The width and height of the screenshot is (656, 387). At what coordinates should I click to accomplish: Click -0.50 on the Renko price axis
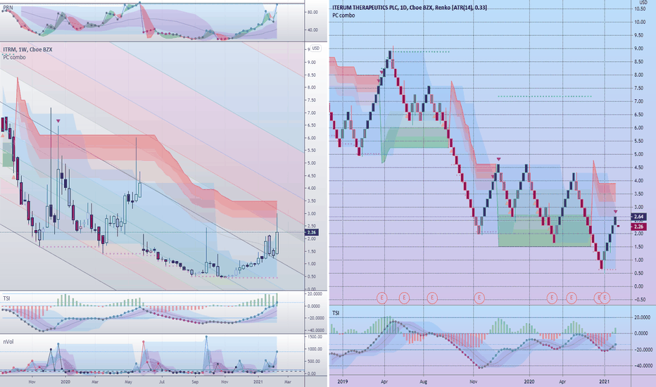[x=640, y=300]
